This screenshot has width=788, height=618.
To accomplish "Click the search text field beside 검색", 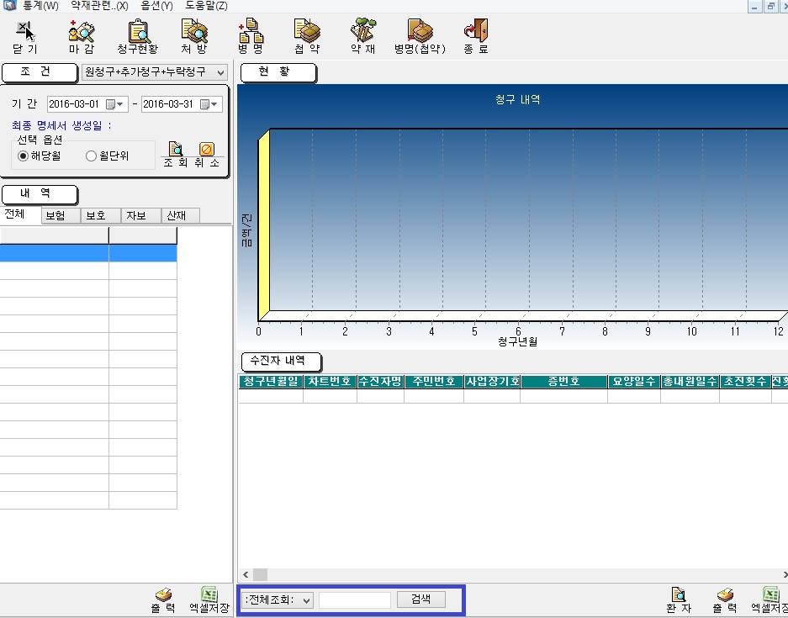I will click(x=354, y=600).
